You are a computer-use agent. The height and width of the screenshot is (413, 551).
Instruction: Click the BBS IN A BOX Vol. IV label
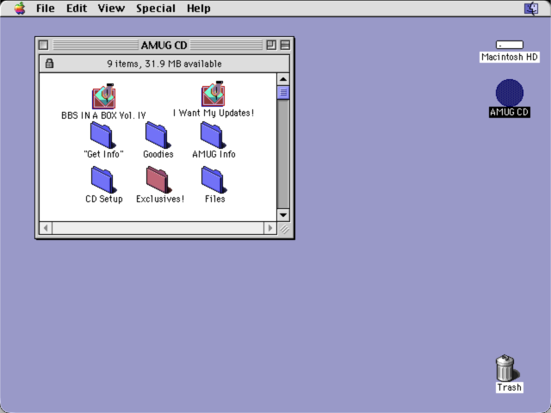(103, 115)
